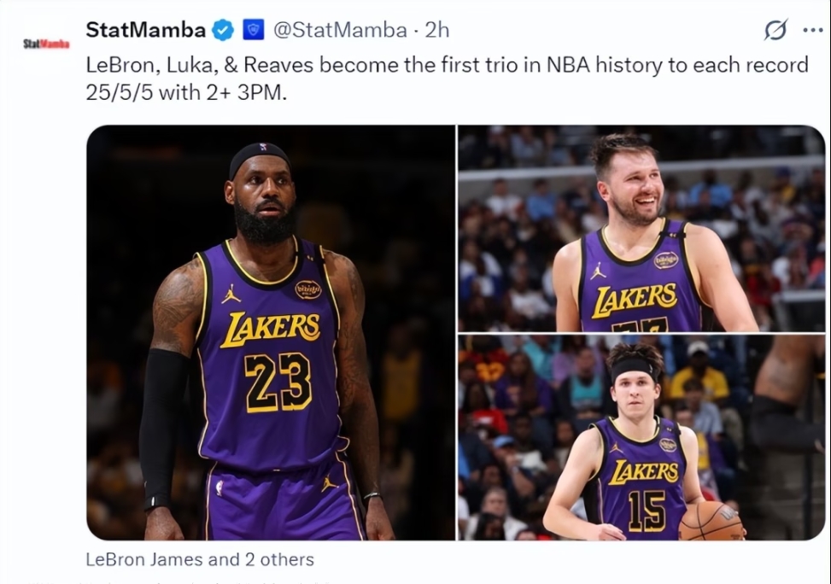
Task: Click the StatMamba display name
Action: coord(145,31)
